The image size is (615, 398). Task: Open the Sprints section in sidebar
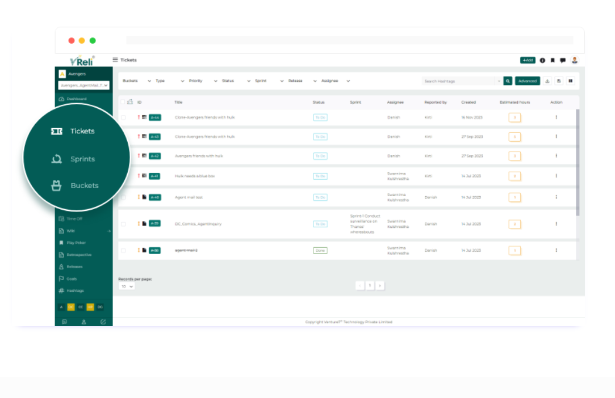[82, 159]
